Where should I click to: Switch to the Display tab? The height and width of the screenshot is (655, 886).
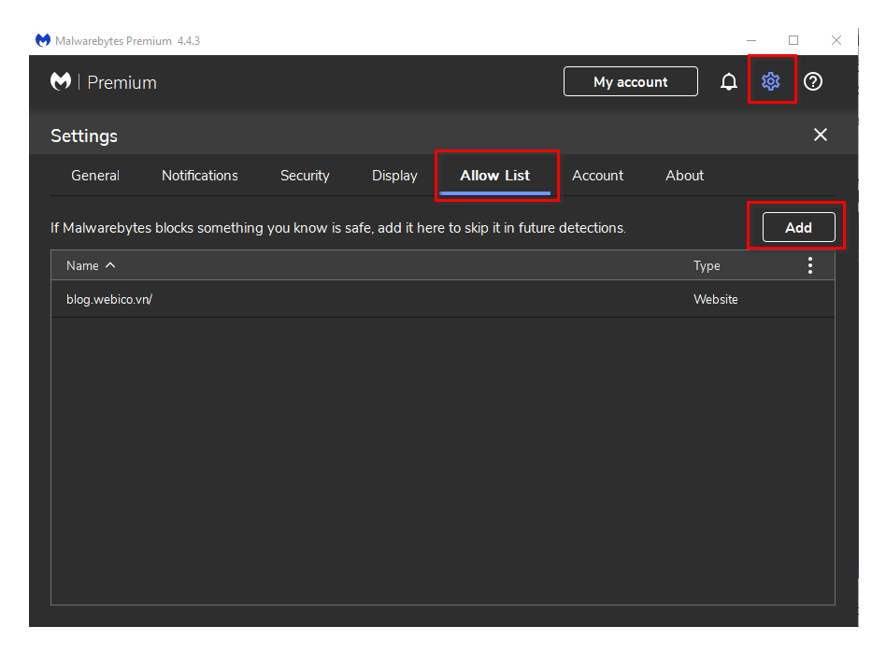point(394,176)
